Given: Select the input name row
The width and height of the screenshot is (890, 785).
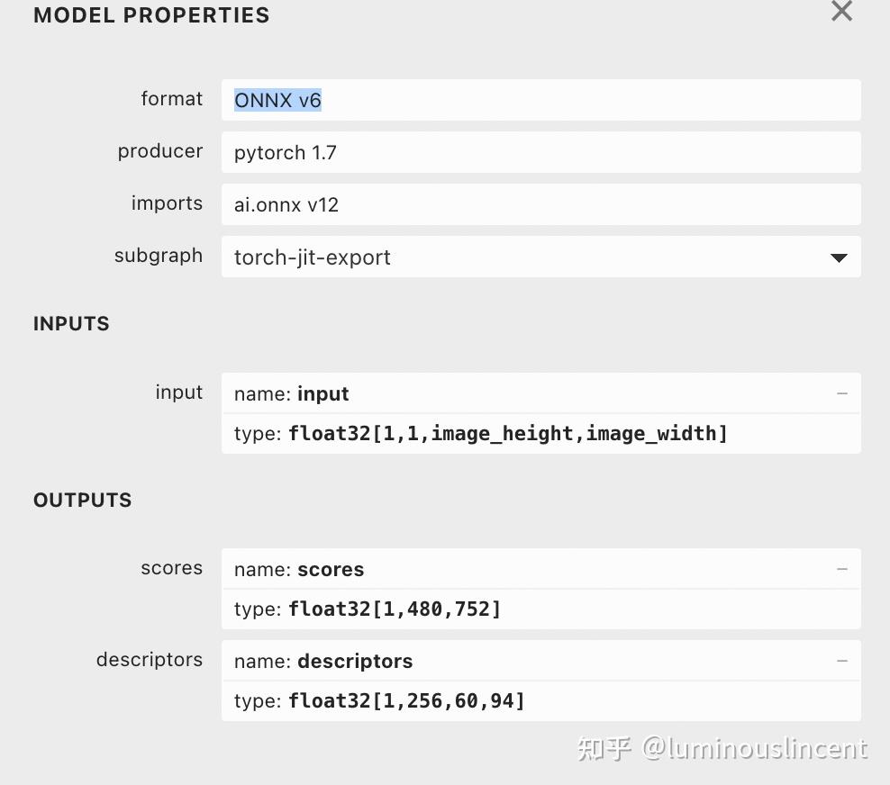Looking at the screenshot, I should coord(540,393).
